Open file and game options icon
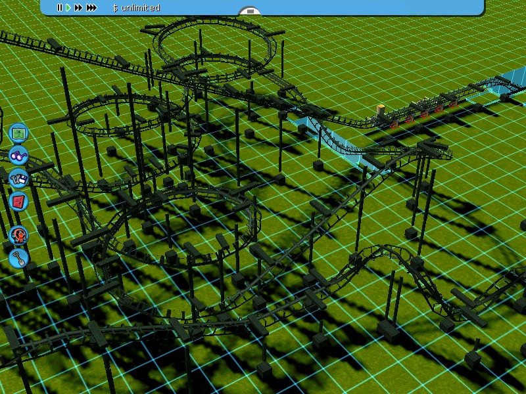Screen dimensions: 526x394 [19, 179]
